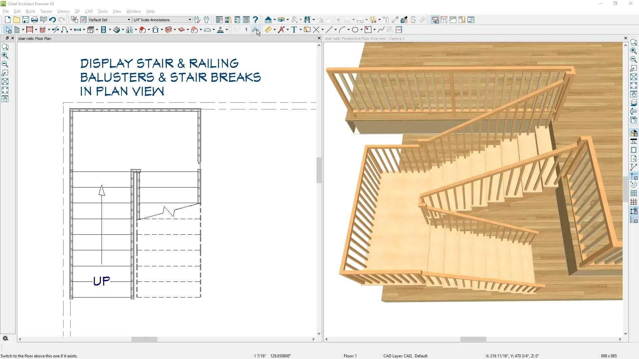The image size is (639, 359).
Task: Open the CAD menu
Action: pyautogui.click(x=89, y=11)
